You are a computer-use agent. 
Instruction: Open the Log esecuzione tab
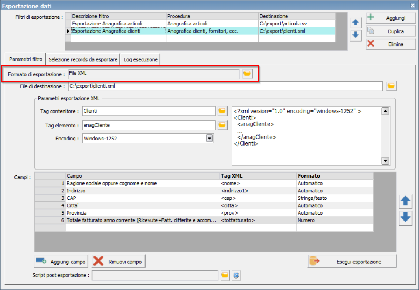[140, 59]
